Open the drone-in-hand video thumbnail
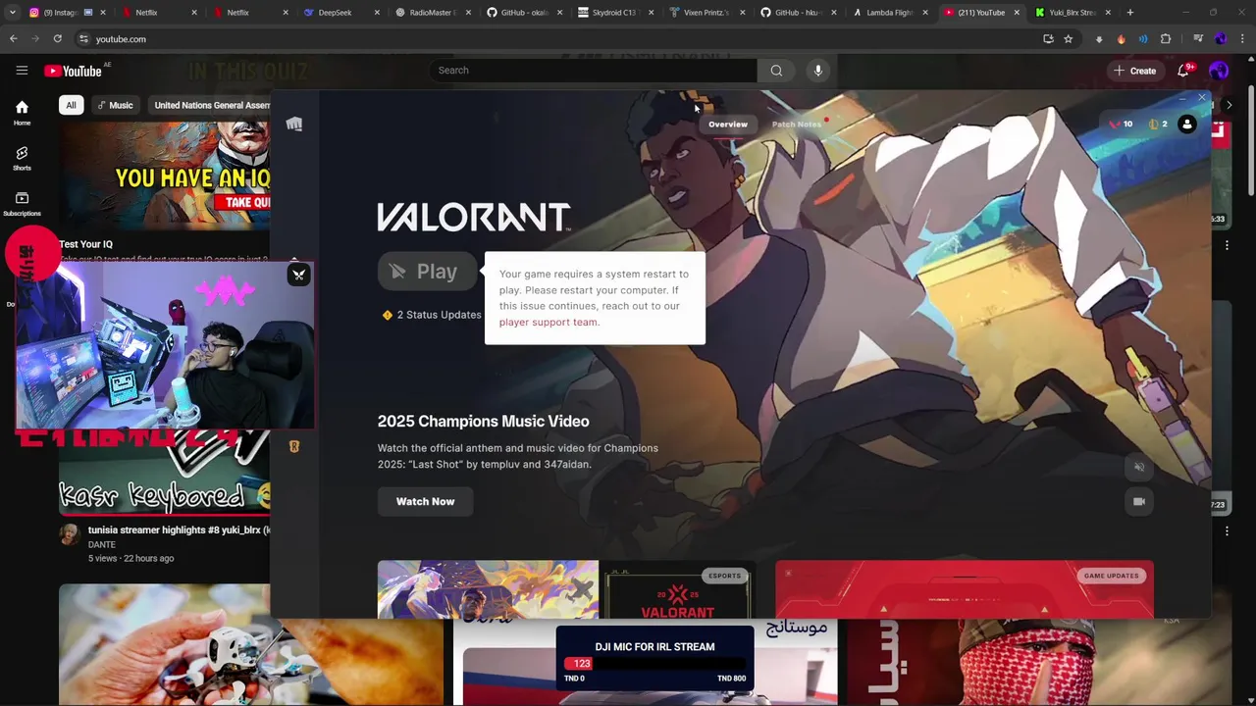 (x=250, y=645)
